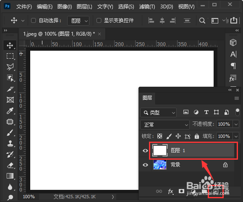
Task: Select the crop-like tool below Object Selection
Action: 10,89
